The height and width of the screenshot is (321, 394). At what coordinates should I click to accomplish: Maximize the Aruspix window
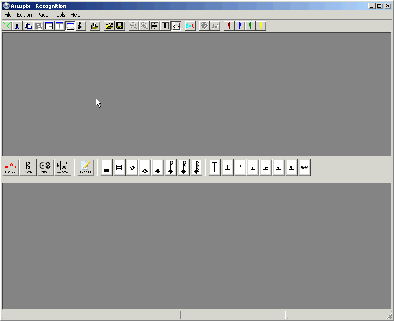click(x=379, y=6)
